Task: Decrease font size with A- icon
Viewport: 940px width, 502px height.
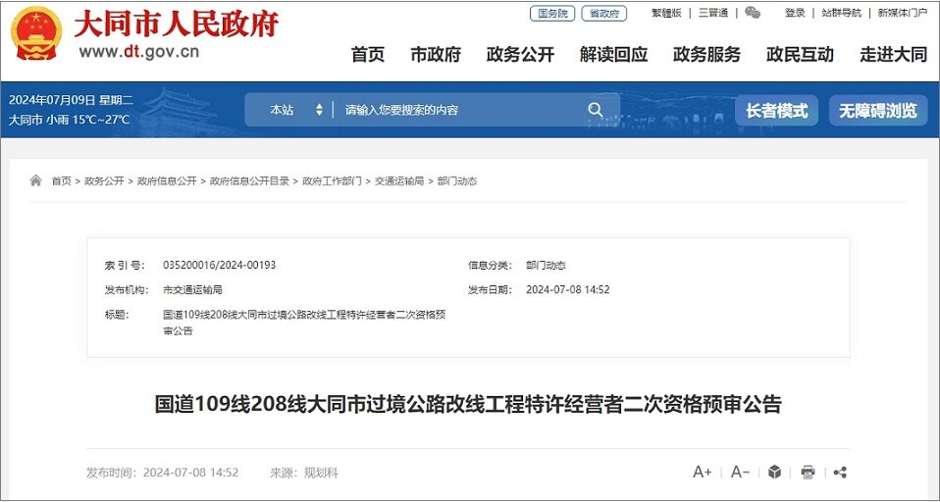Action: click(x=740, y=473)
